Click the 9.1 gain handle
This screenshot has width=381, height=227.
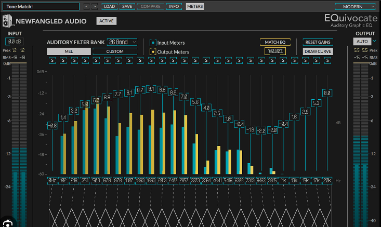(x=151, y=89)
